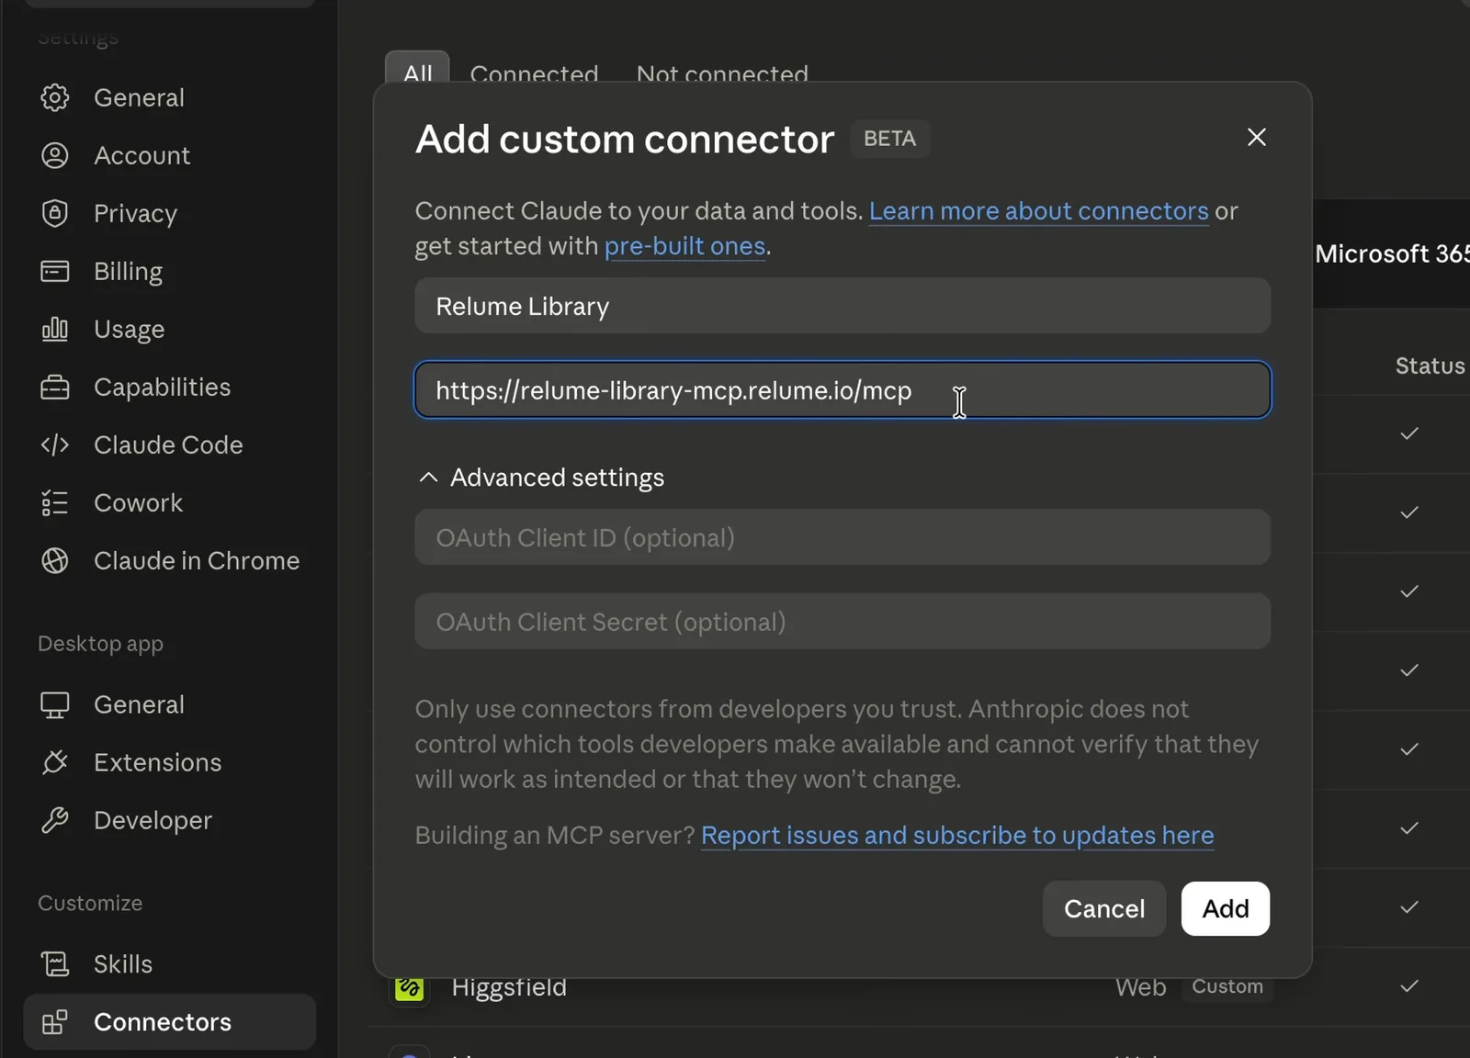Click the OAuth Client ID field
The width and height of the screenshot is (1470, 1058).
point(842,537)
